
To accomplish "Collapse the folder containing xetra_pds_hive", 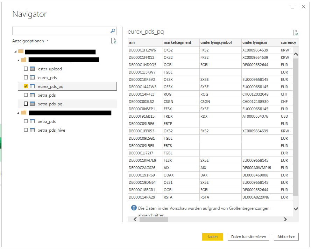I will pos(18,113).
